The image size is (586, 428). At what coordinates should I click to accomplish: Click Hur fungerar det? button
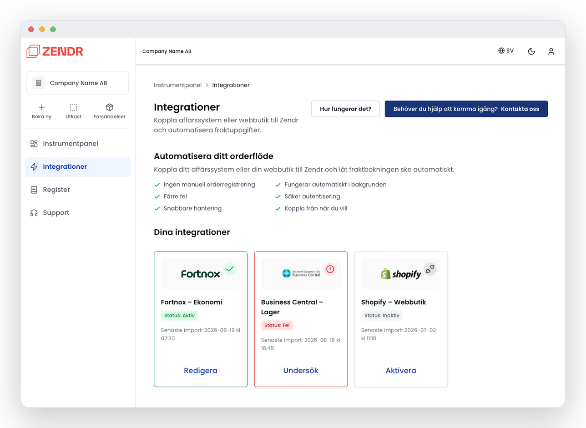pyautogui.click(x=345, y=109)
